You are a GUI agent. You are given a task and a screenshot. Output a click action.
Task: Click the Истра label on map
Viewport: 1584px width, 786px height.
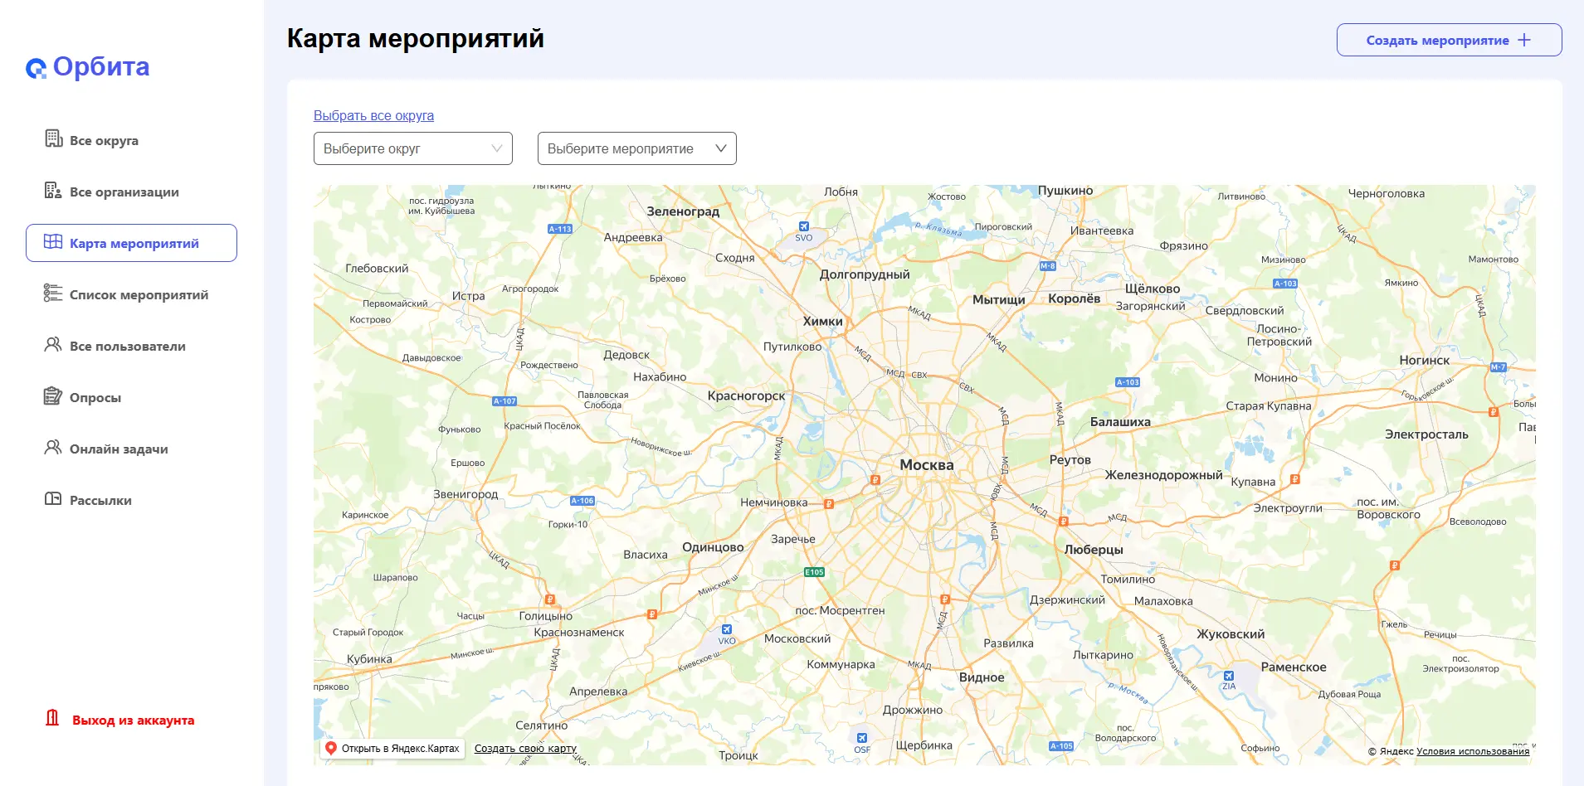(x=468, y=296)
